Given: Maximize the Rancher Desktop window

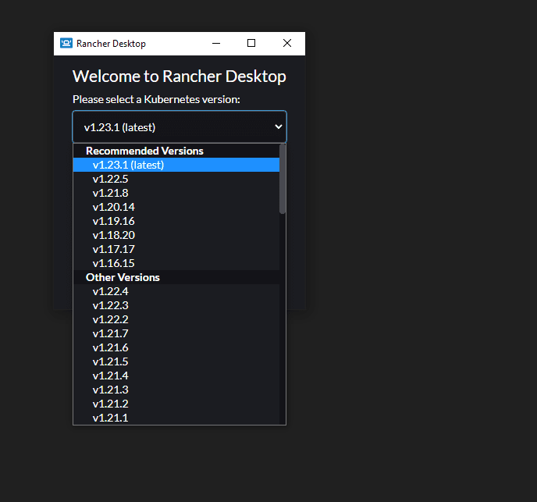Looking at the screenshot, I should tap(251, 43).
